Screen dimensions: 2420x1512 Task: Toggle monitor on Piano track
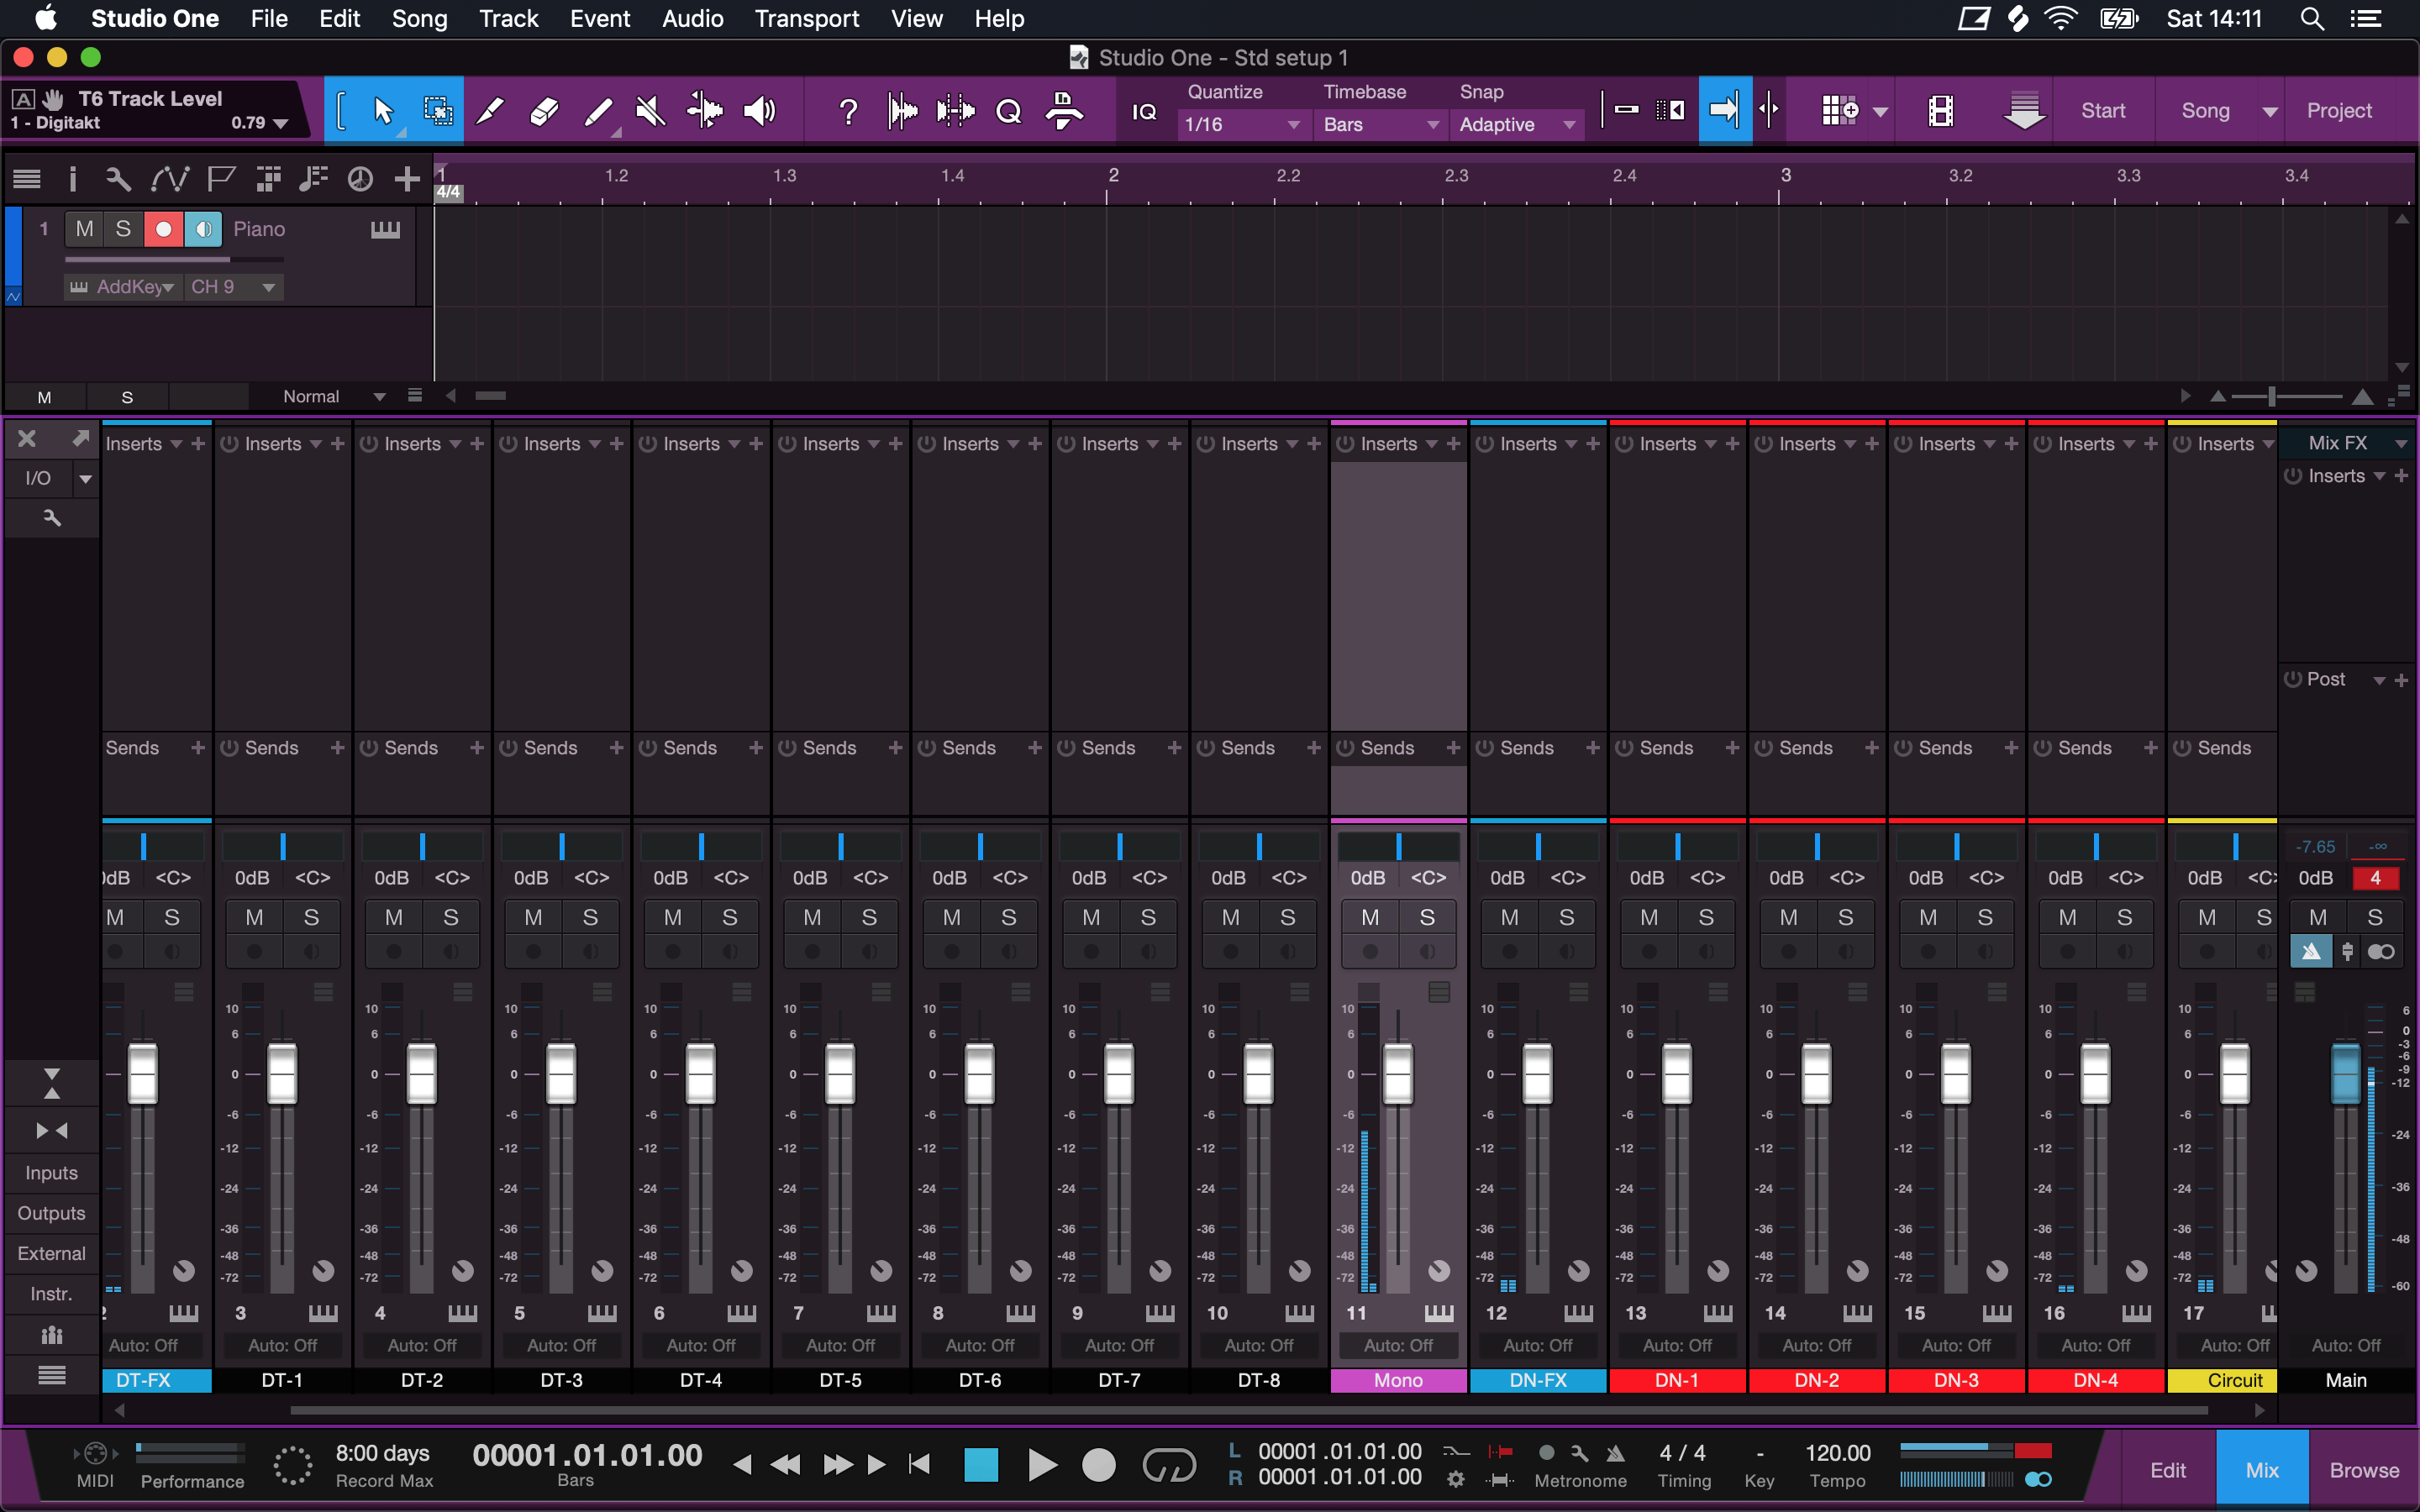(x=203, y=229)
